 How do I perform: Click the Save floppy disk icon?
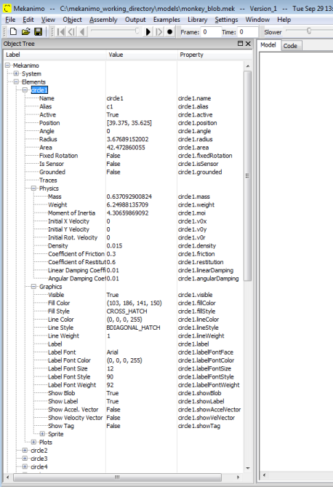tap(38, 32)
